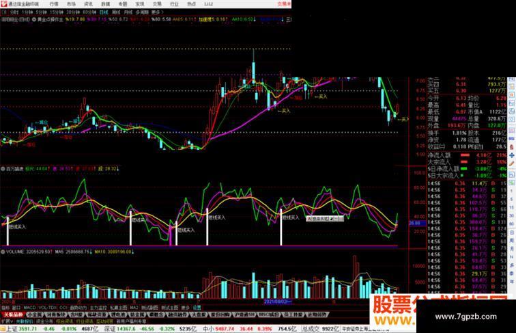Switch to 60分钟 period tab
Image resolution: width=516 pixels, height=333 pixels.
click(89, 12)
